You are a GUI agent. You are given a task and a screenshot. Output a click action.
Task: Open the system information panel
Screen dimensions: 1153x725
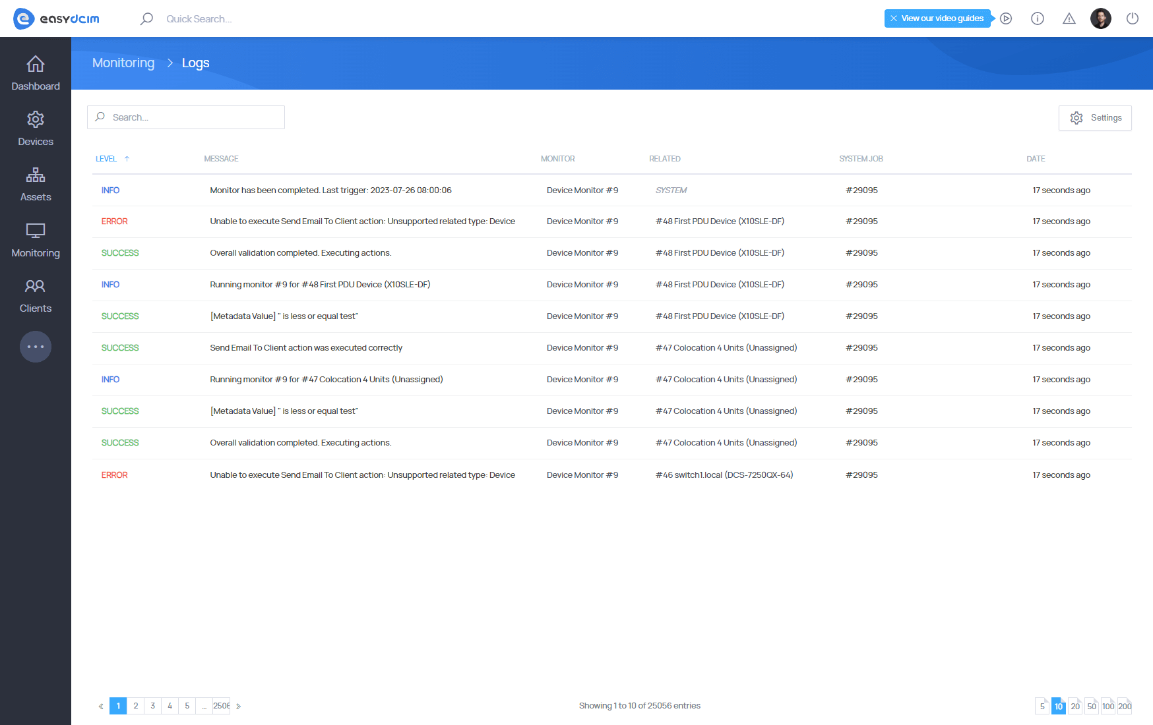tap(1037, 18)
